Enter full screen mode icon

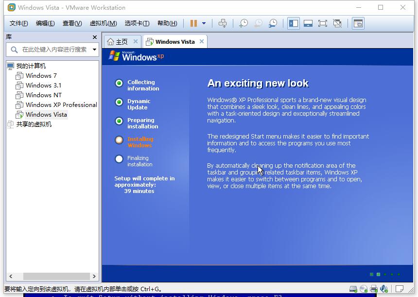coord(323,23)
